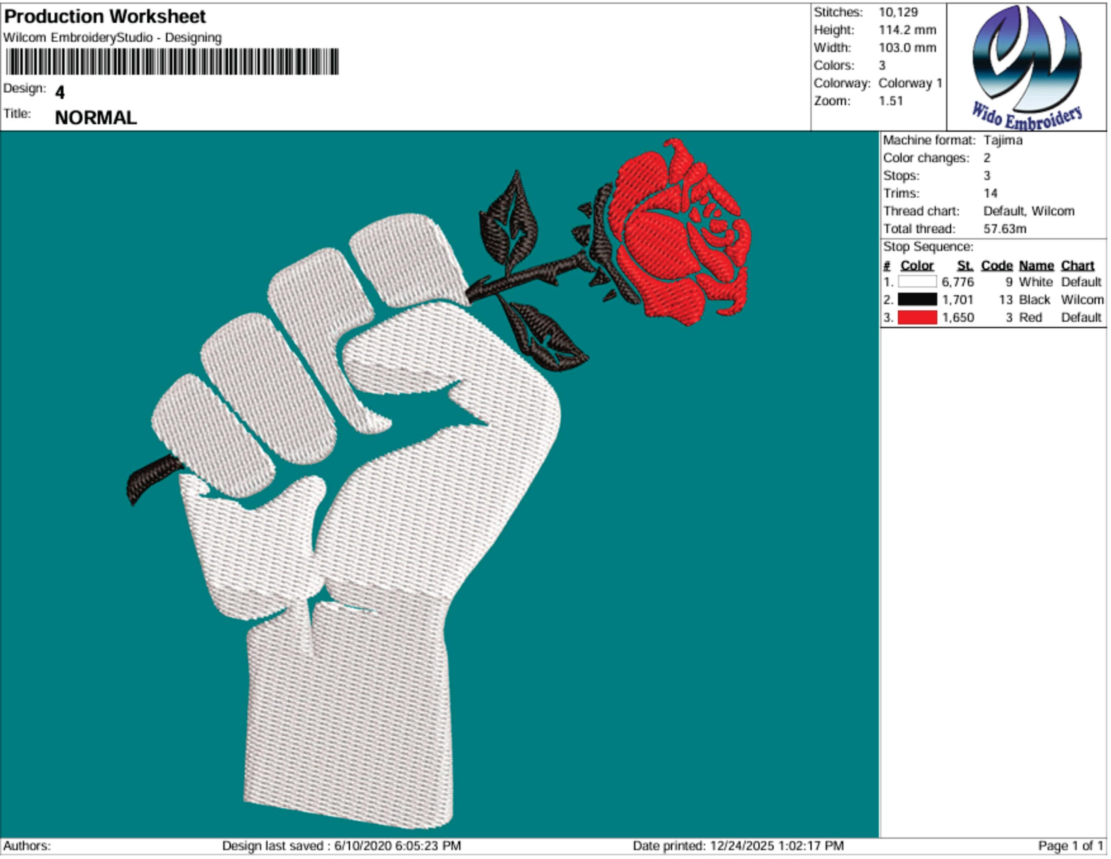Viewport: 1111px width, 859px height.
Task: Click the Code column header
Action: coord(996,266)
